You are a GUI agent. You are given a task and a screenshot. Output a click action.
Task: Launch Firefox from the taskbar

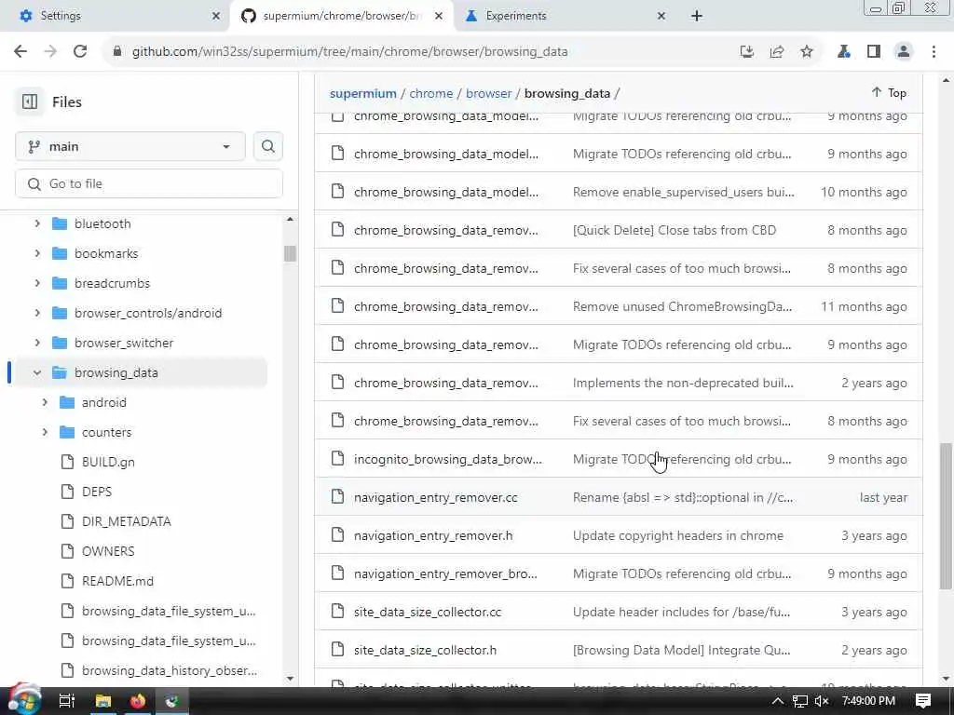click(x=138, y=701)
